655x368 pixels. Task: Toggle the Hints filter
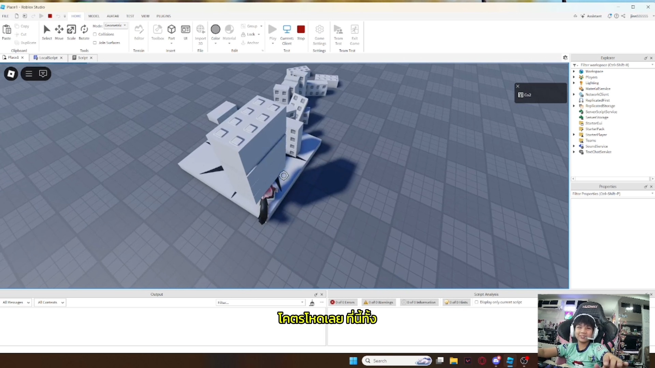[456, 302]
